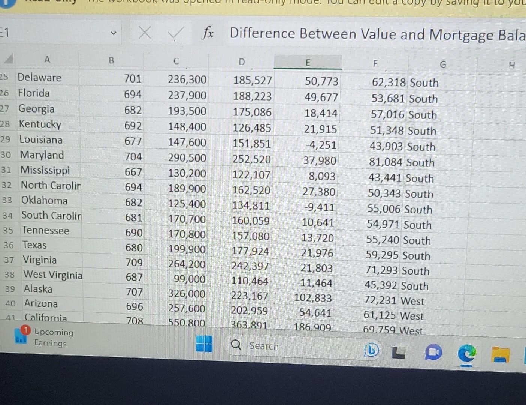The width and height of the screenshot is (526, 405).
Task: Open the Windows Start menu
Action: [203, 343]
